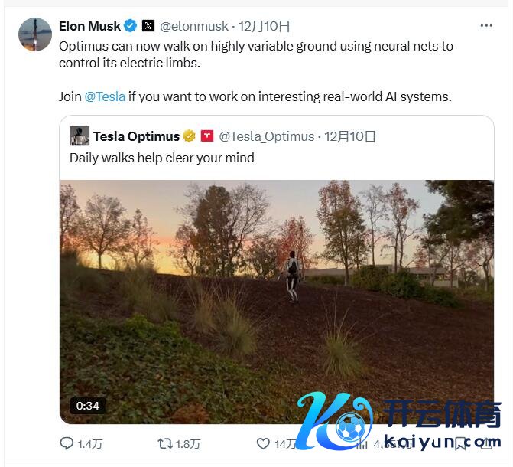The image size is (513, 467).
Task: Open quoted tweet text "Daily walks help clear your mind"
Action: [161, 158]
